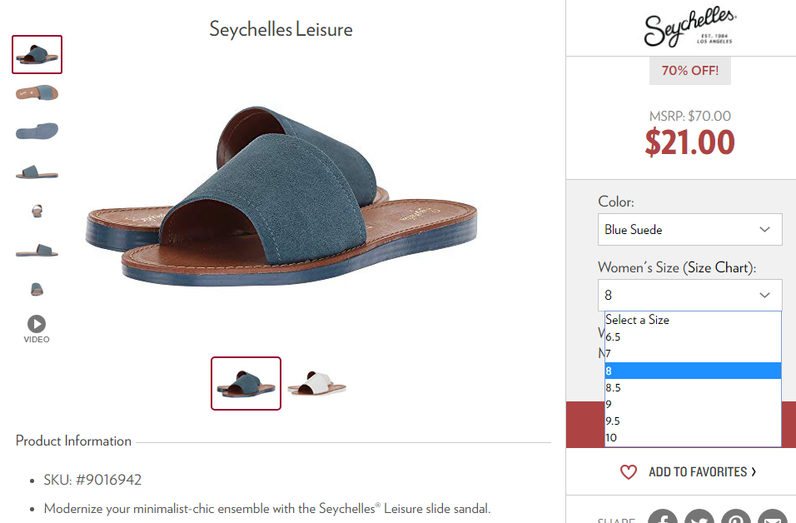View the back heel view thumbnail
Image resolution: width=796 pixels, height=523 pixels.
37,211
